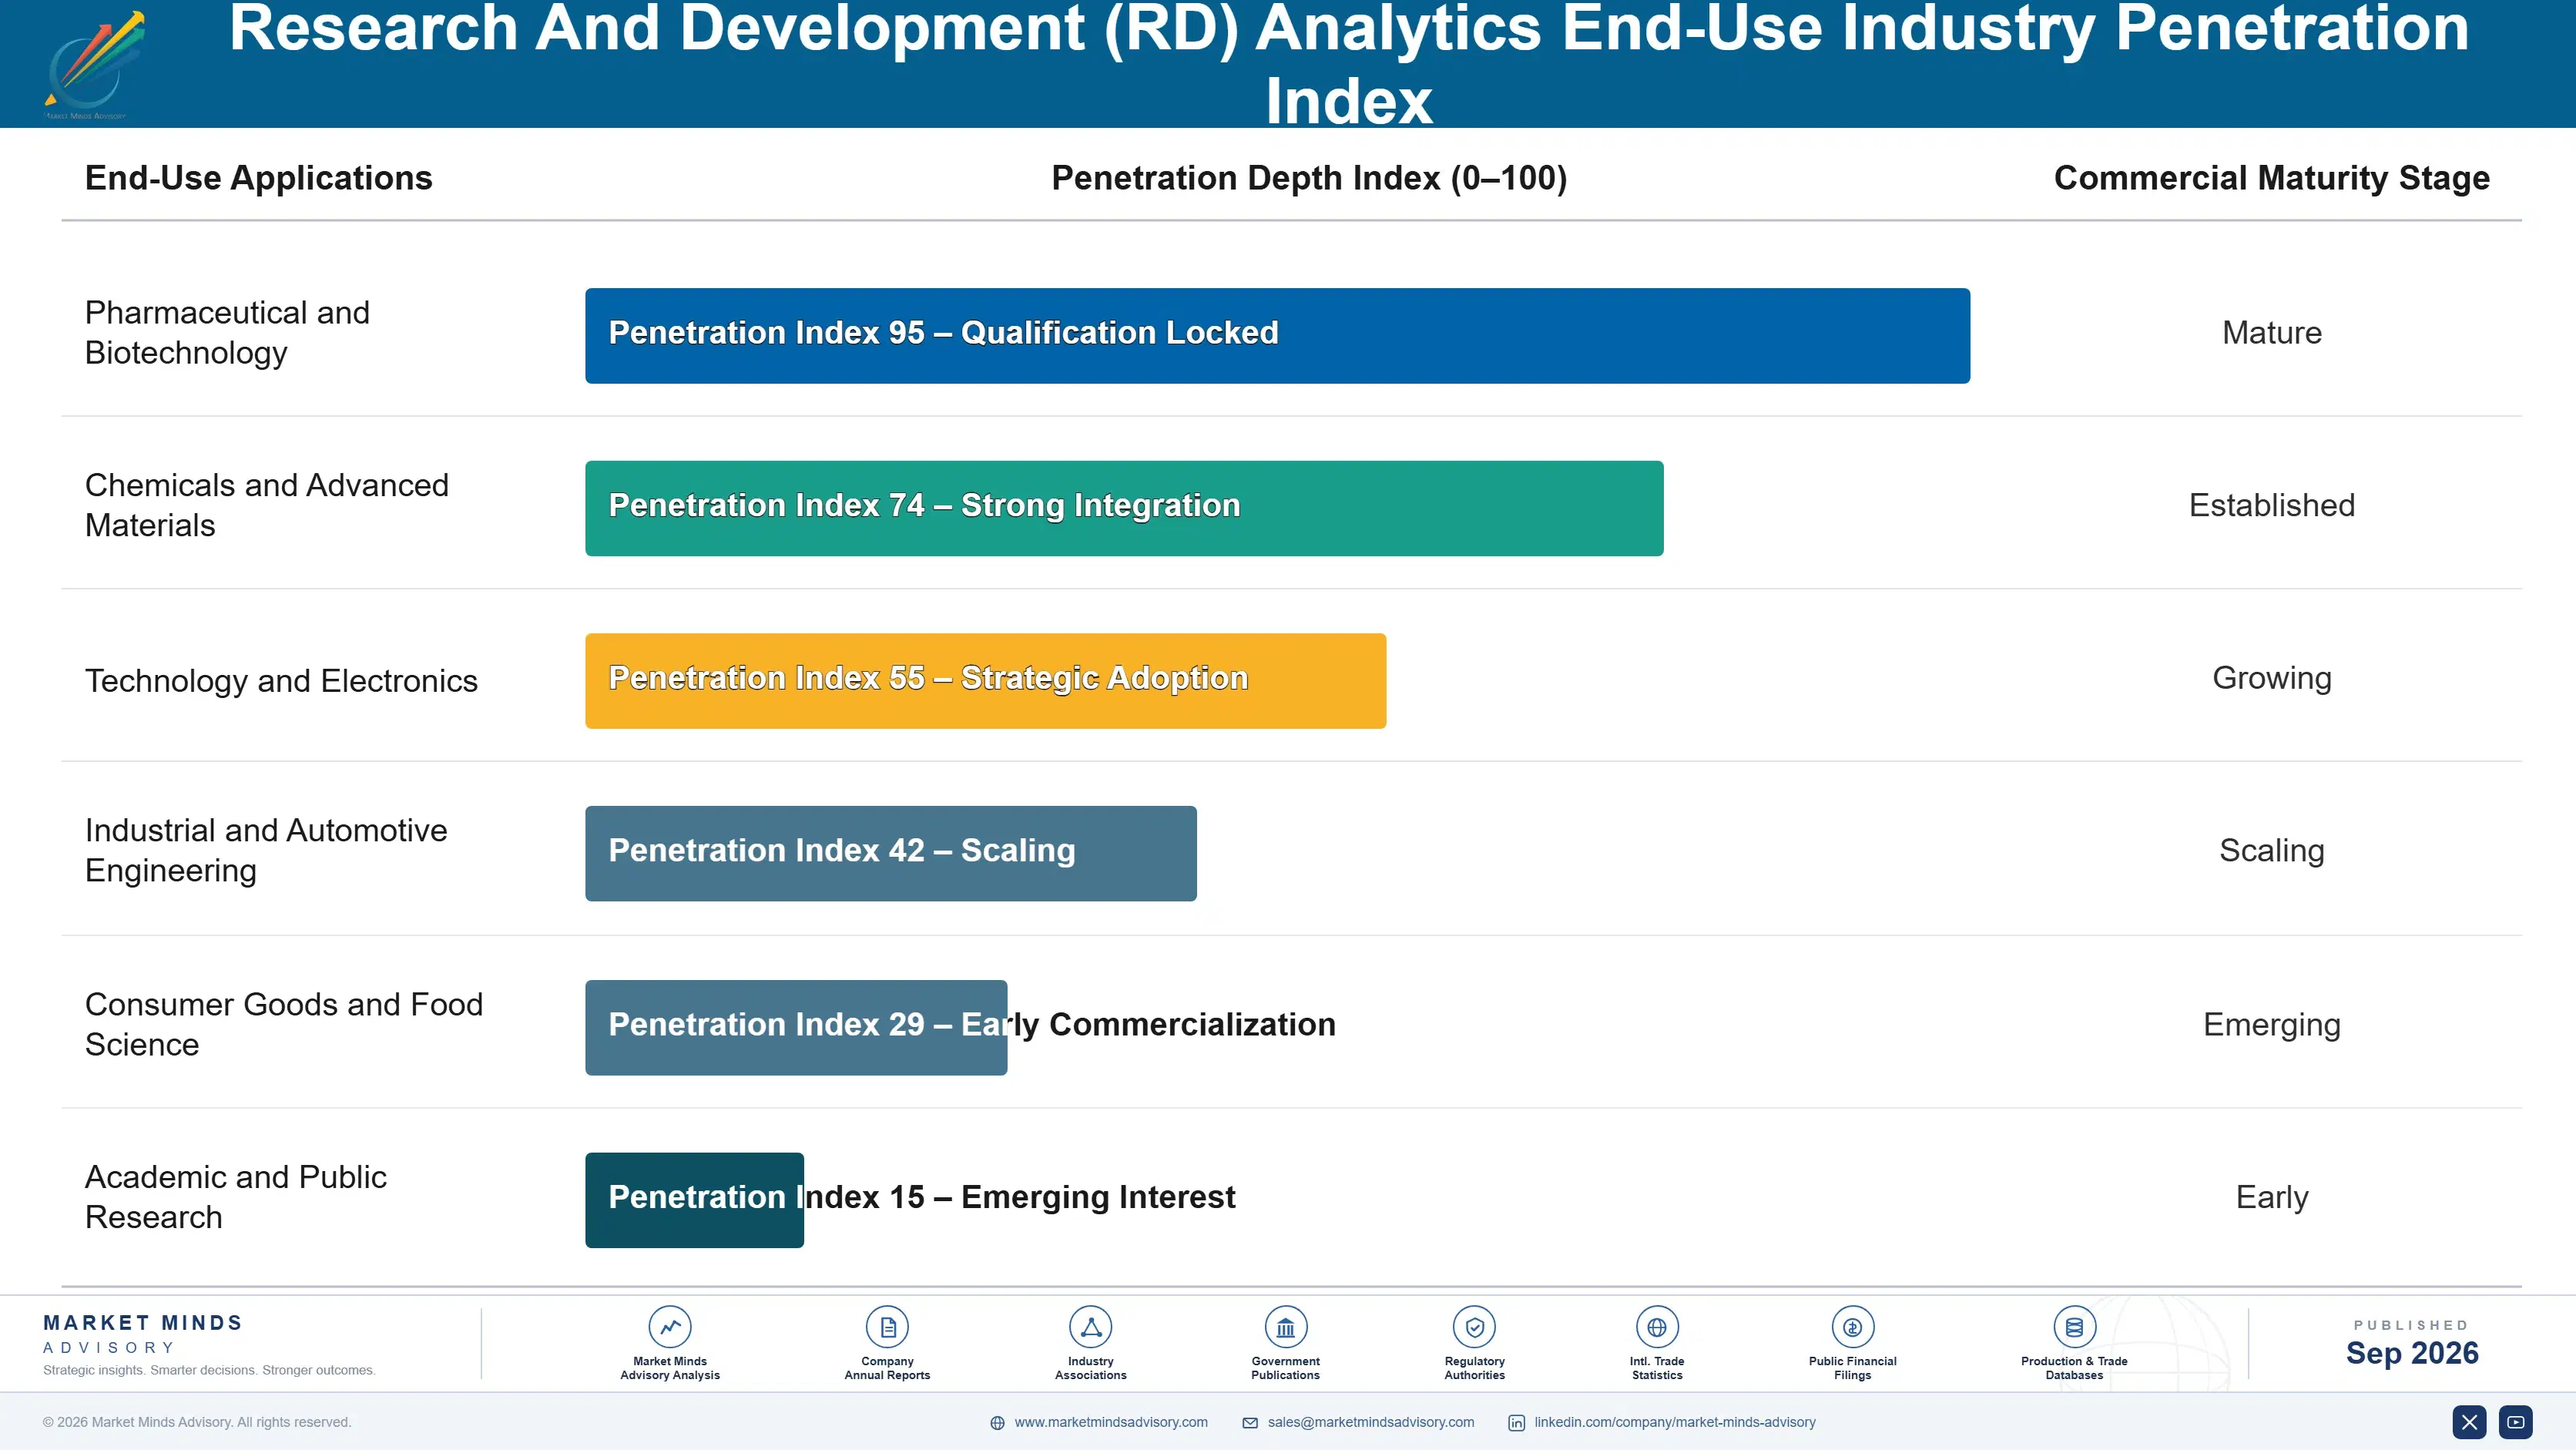This screenshot has width=2576, height=1450.
Task: Click the End-Use Applications column header
Action: click(x=258, y=178)
